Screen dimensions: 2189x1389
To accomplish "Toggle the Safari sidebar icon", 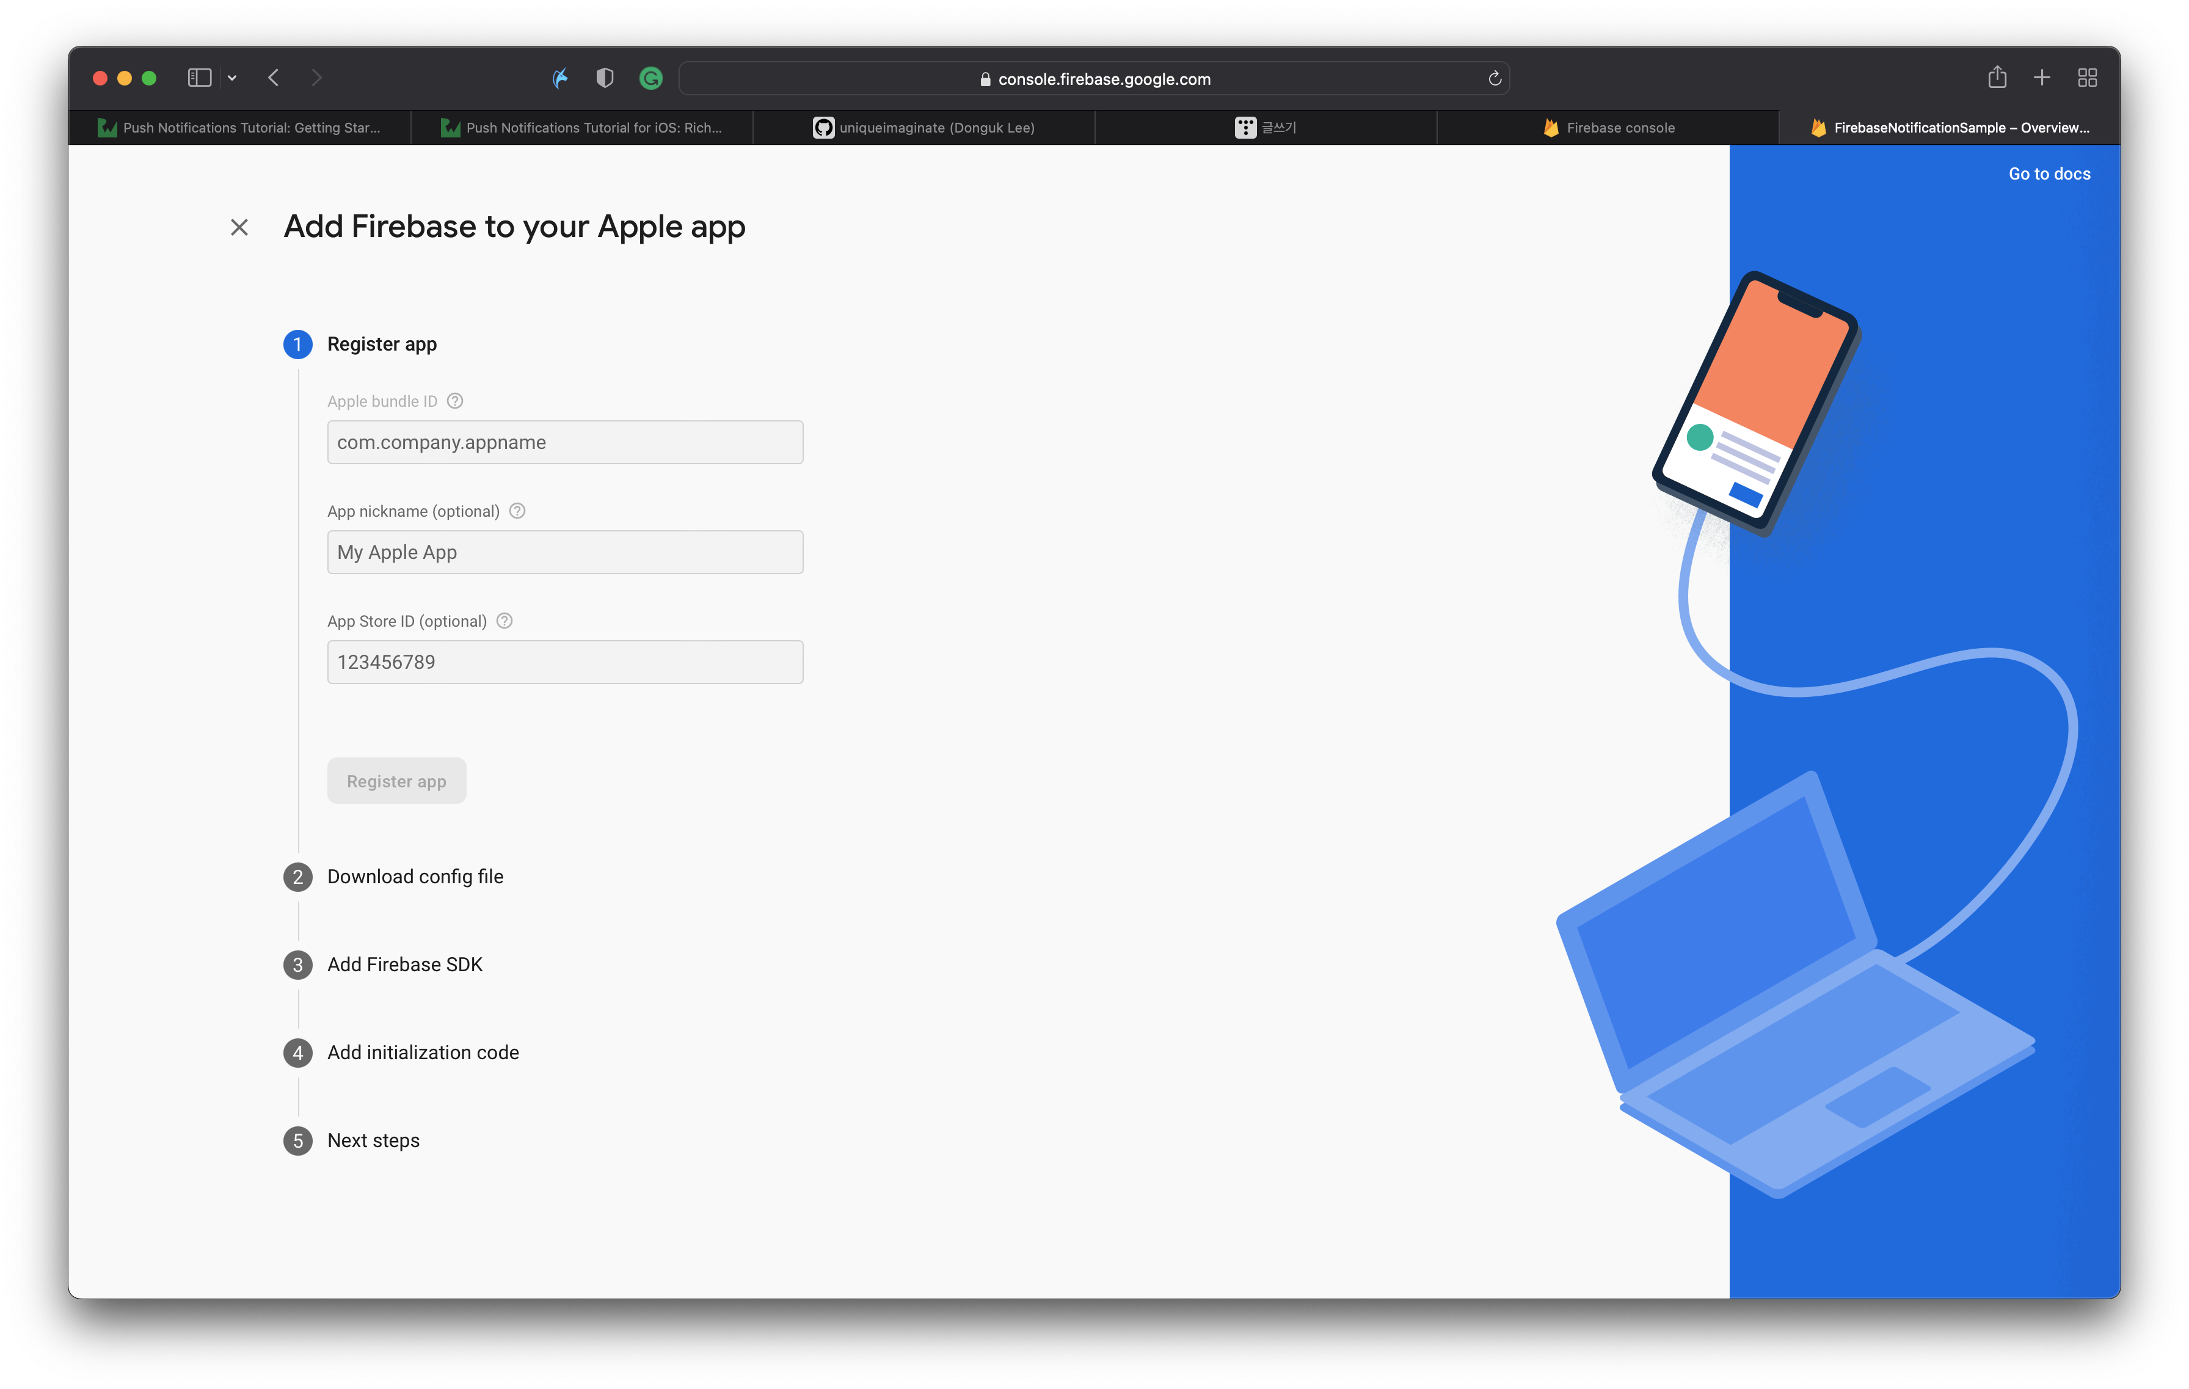I will pos(199,78).
